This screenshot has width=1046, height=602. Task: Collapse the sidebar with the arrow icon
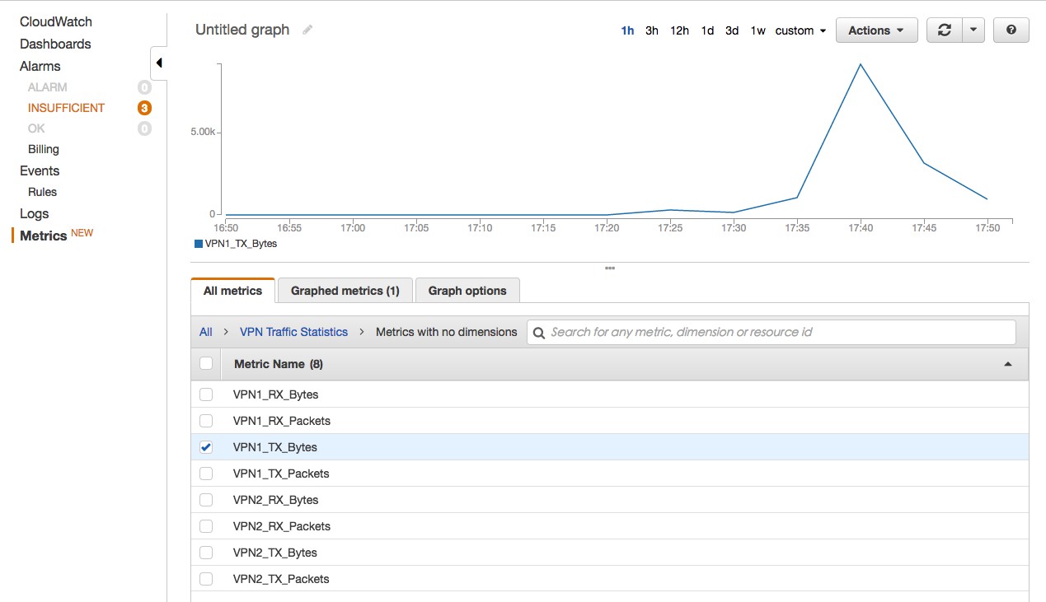[158, 63]
